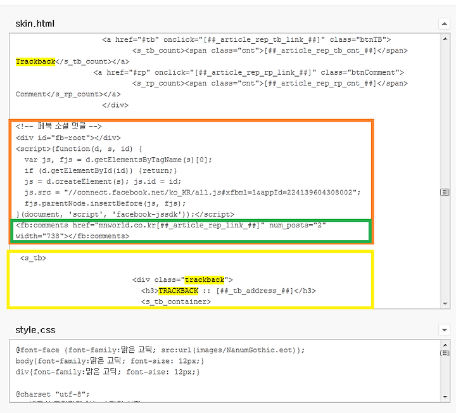
Task: Click the fjs.parentNode.insertBefore line
Action: click(105, 203)
